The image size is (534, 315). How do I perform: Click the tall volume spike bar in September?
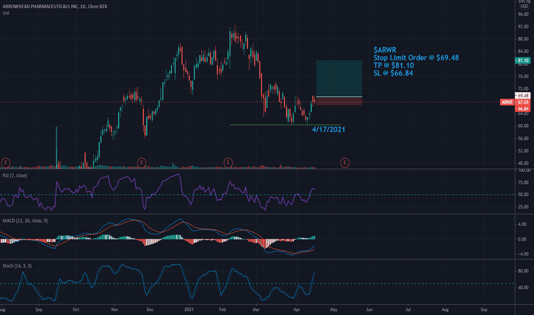coord(57,147)
